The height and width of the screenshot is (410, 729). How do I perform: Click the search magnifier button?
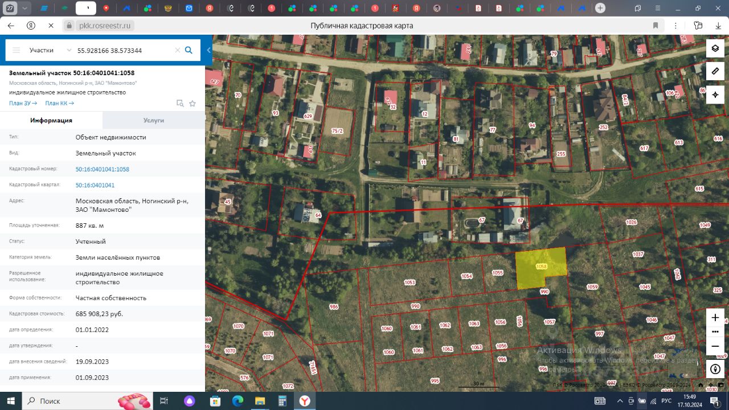pyautogui.click(x=189, y=50)
